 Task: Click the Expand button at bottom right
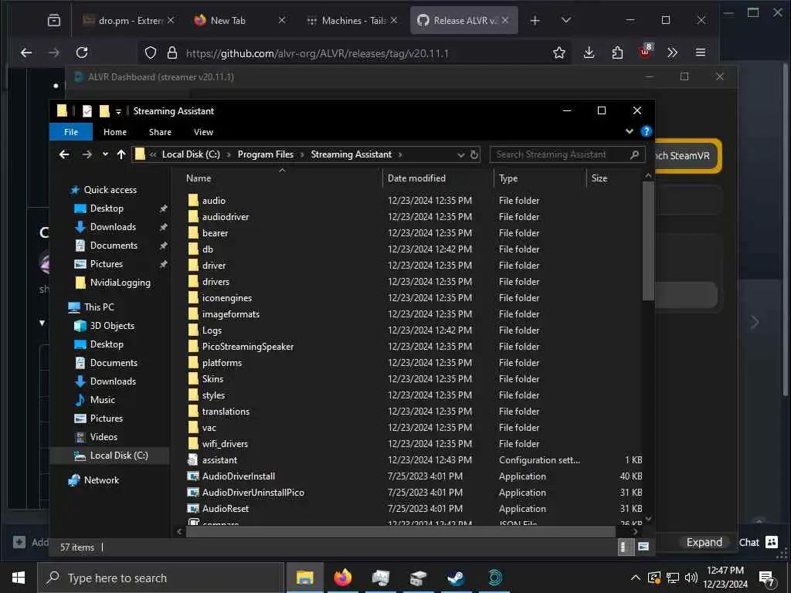tap(704, 542)
